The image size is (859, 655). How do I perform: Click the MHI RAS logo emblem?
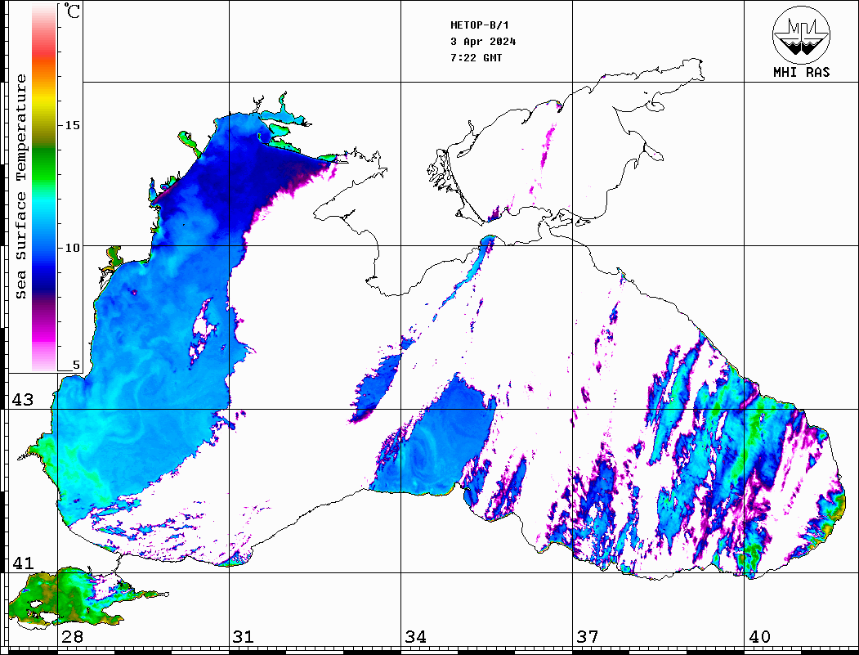click(802, 34)
